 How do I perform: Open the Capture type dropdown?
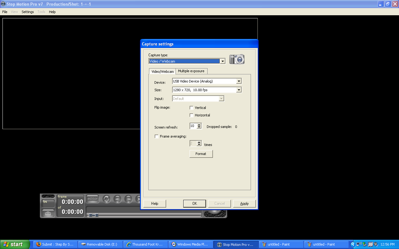click(x=222, y=61)
